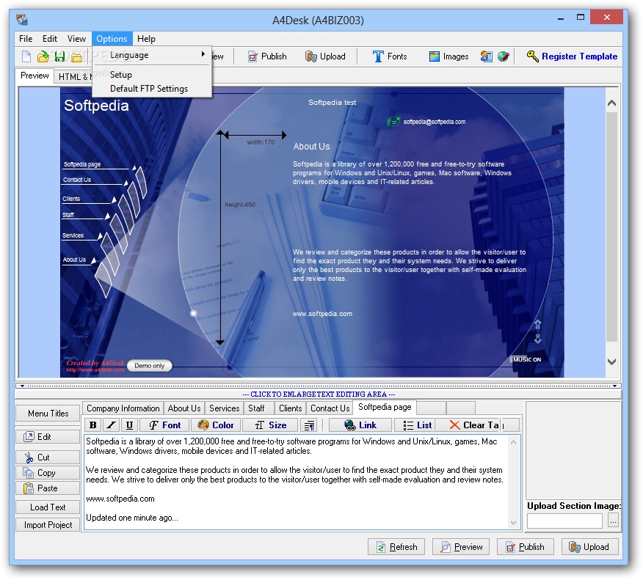This screenshot has height=580, width=643.
Task: Open the Fonts toolbar tool
Action: (390, 56)
